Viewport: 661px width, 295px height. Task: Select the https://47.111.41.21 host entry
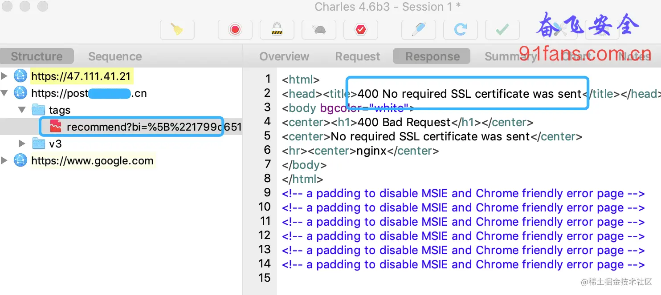[81, 76]
